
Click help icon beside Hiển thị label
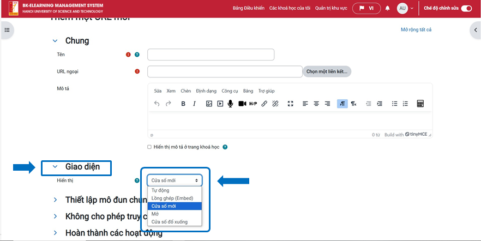(137, 180)
